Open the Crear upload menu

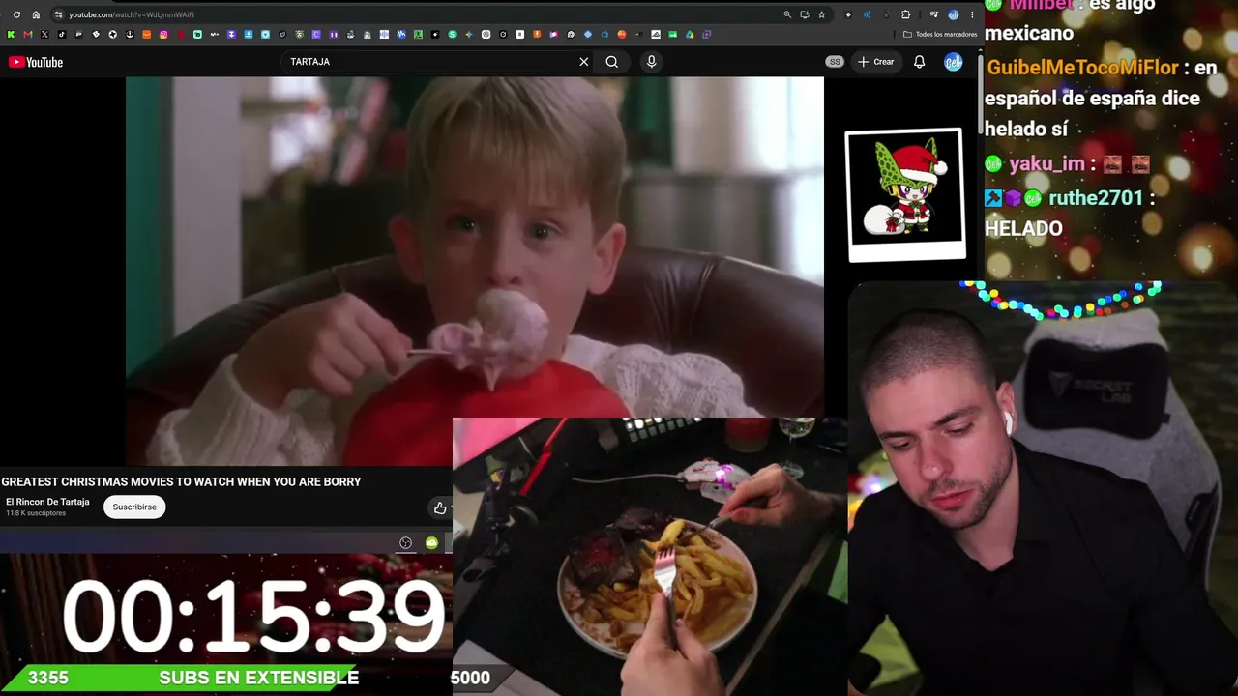pos(876,62)
